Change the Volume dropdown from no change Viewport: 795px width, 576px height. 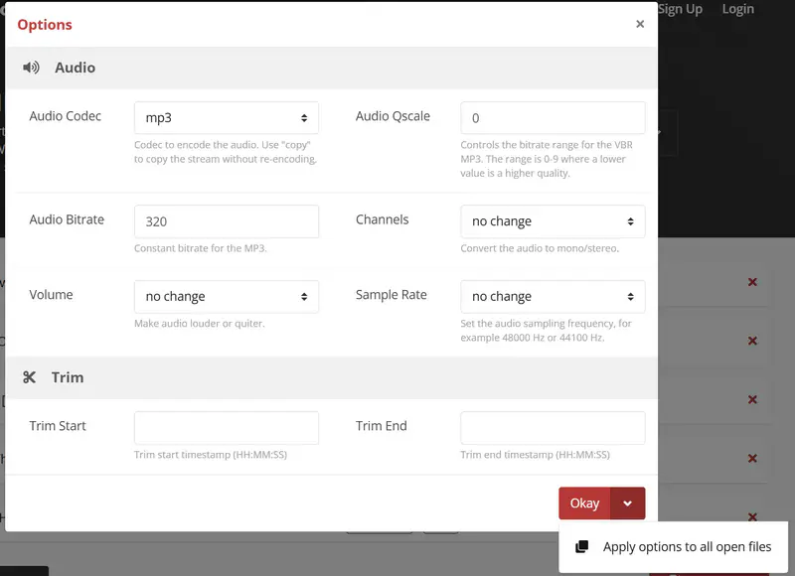tap(226, 296)
